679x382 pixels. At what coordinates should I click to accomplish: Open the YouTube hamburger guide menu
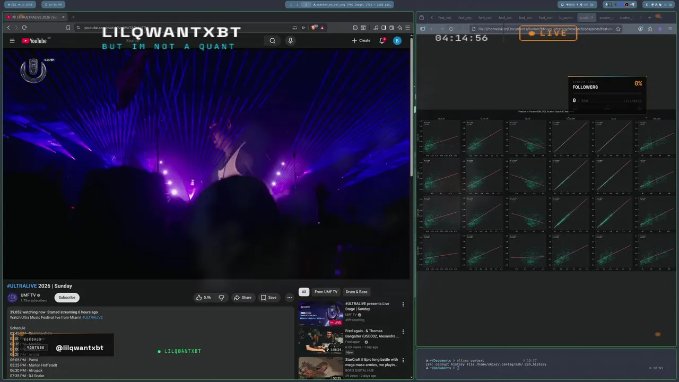click(12, 40)
